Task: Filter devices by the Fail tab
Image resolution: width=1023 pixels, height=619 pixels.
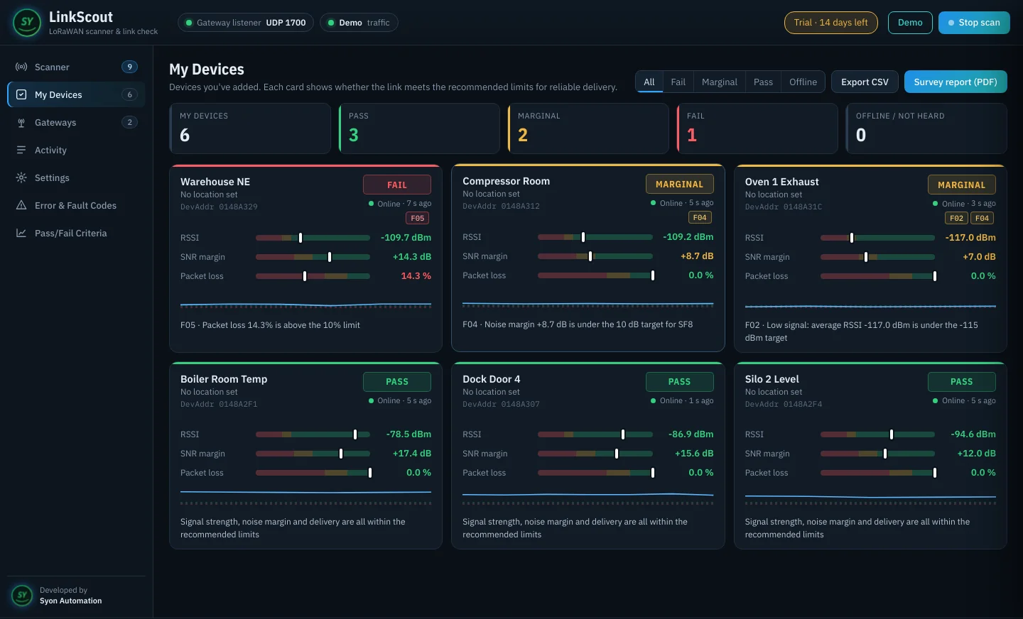Action: pyautogui.click(x=678, y=82)
